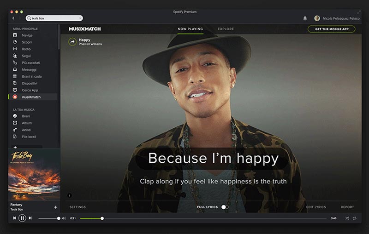Open the Segui follow icon
This screenshot has height=234, width=369.
(15, 56)
